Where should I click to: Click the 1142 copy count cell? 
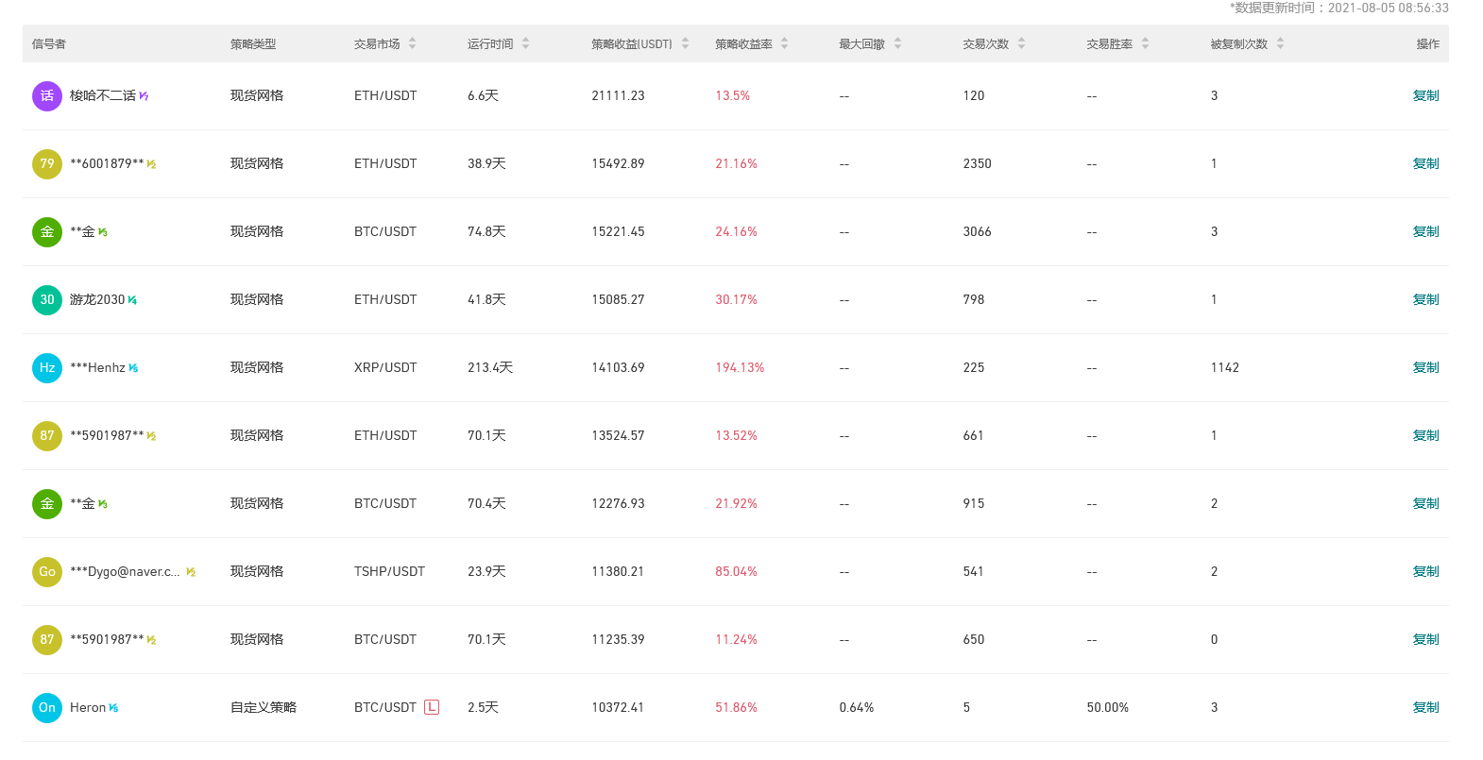coord(1225,367)
